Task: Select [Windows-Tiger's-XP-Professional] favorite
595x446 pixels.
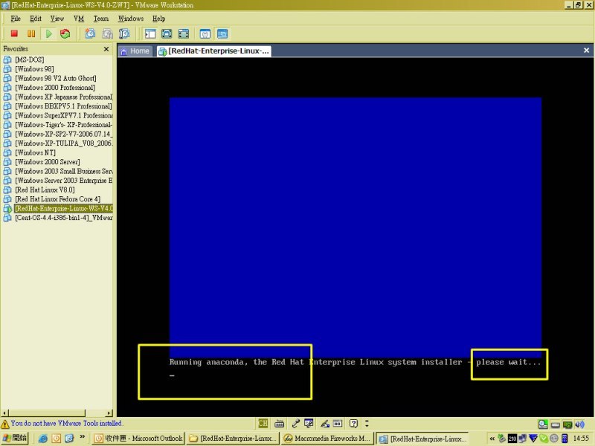Action: click(63, 125)
